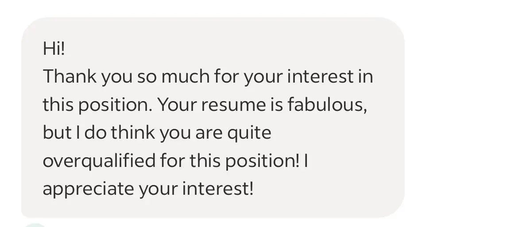The image size is (522, 227).
Task: Click the word "quite" in the message
Action: (249, 133)
